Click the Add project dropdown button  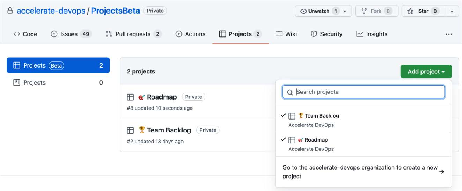[426, 71]
